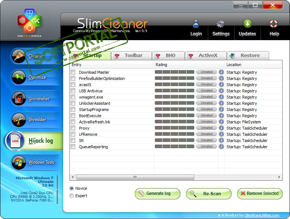
Task: Click Unrated button for Download Master
Action: (206, 72)
